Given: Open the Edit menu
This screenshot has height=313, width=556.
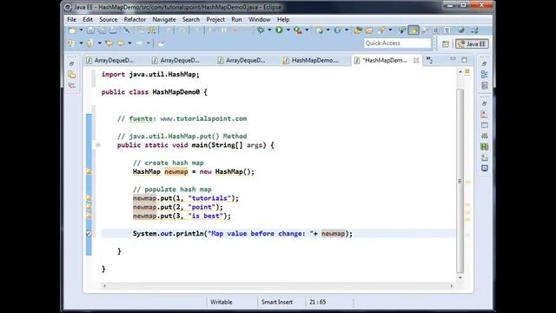Looking at the screenshot, I should (88, 19).
